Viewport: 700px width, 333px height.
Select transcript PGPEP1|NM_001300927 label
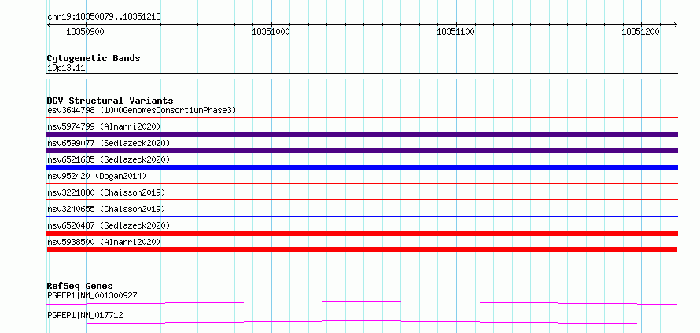[92, 295]
